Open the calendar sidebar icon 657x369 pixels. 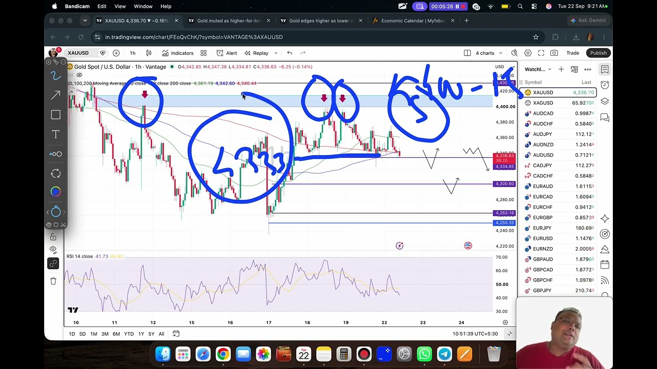[605, 265]
